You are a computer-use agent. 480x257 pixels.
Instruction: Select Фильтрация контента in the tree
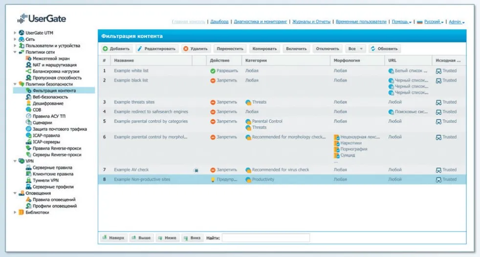point(54,90)
